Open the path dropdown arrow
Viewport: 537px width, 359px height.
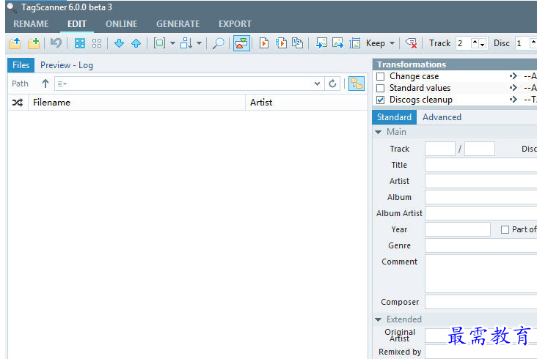click(317, 84)
